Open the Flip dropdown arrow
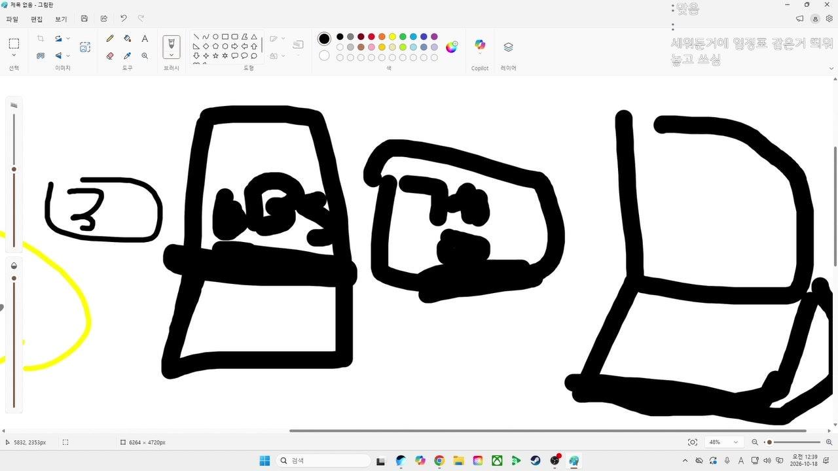Image resolution: width=838 pixels, height=471 pixels. coord(68,56)
